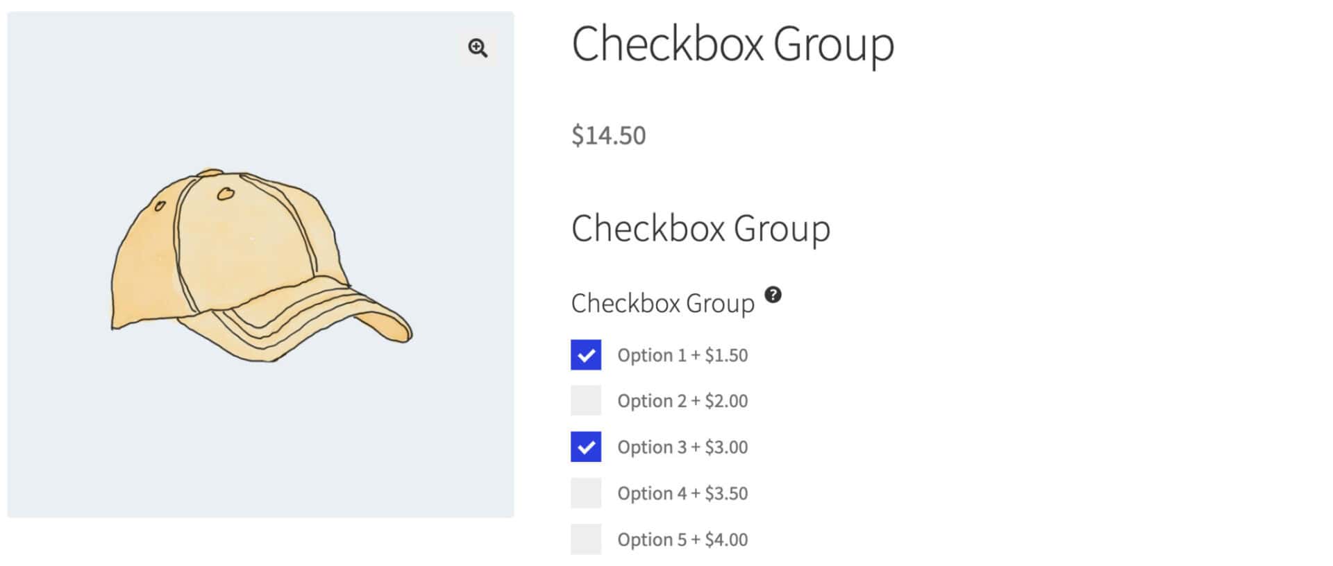Open the Checkbox Group help tooltip icon
Viewport: 1333px width, 566px height.
point(773,295)
